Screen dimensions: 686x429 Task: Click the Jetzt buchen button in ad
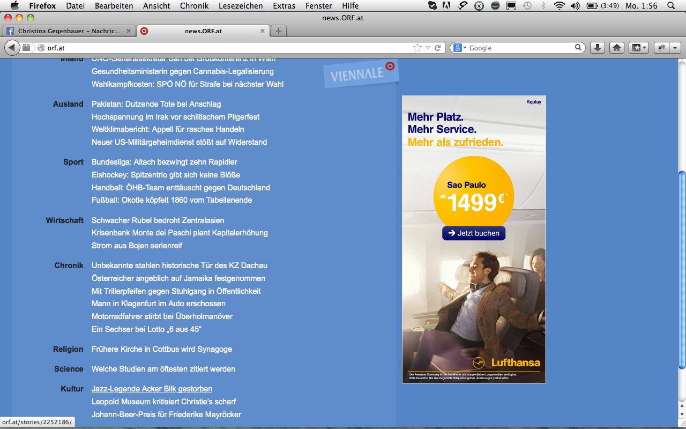(x=474, y=233)
